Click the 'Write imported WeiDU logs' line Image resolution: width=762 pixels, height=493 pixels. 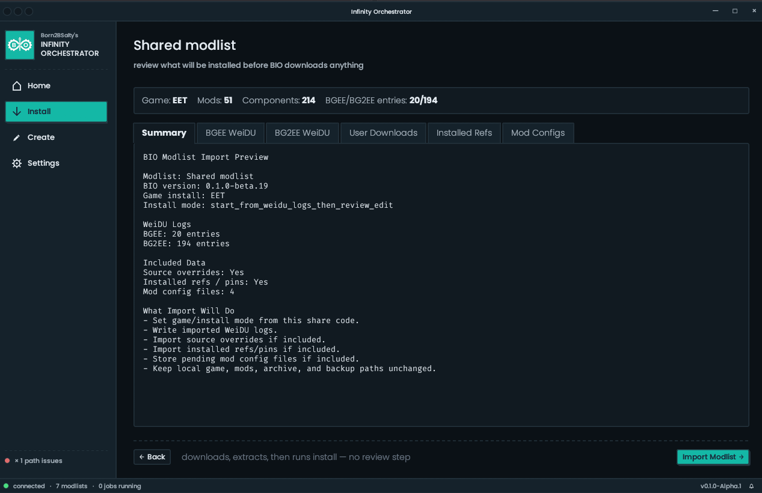210,330
